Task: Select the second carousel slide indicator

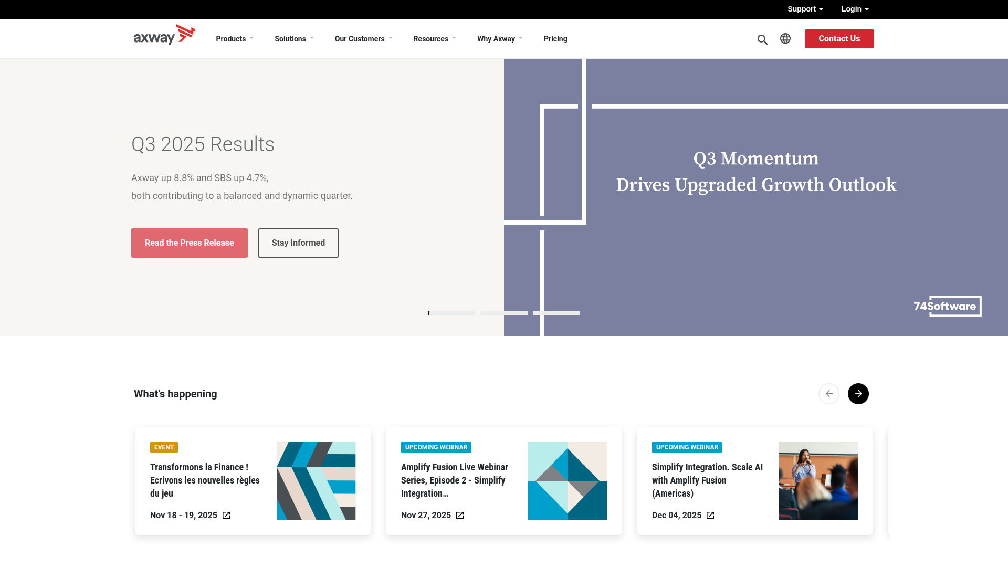Action: point(503,313)
